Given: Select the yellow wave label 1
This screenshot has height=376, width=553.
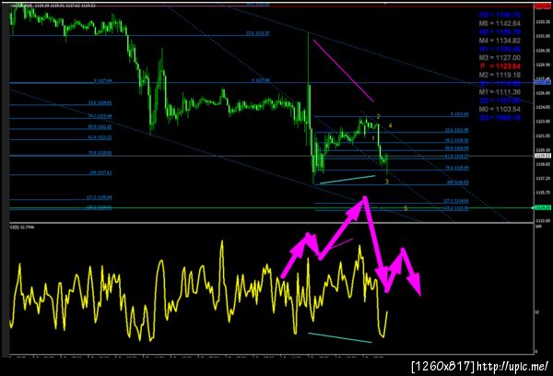Looking at the screenshot, I should tap(373, 138).
